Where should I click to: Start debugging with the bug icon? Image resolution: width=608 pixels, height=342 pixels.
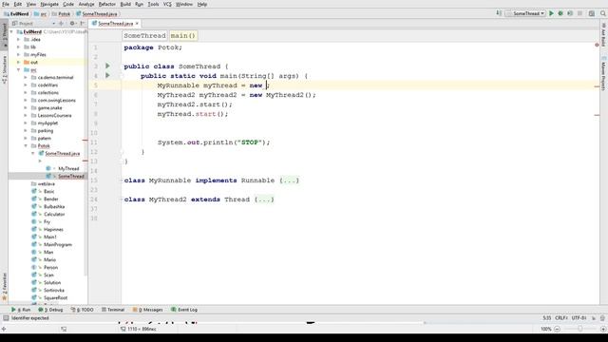coord(560,13)
